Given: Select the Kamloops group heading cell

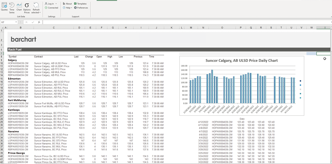Looking at the screenshot, I should (14, 110).
